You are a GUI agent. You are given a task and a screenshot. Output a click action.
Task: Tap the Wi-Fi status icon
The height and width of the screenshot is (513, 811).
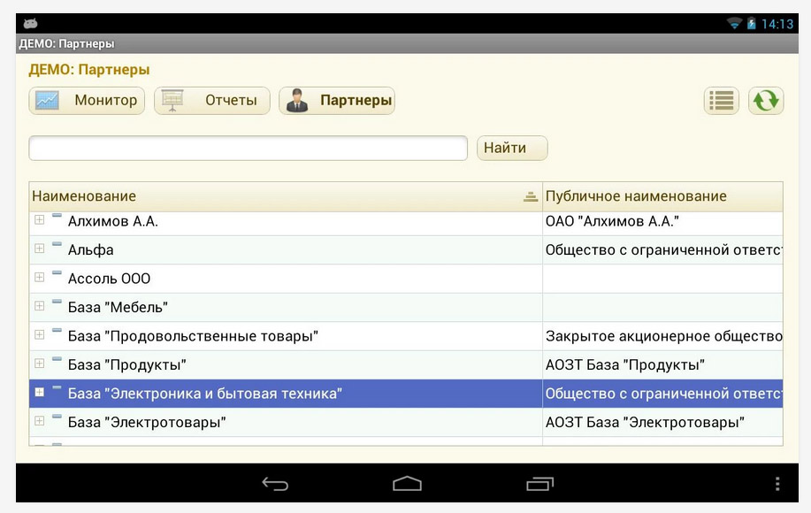point(734,23)
